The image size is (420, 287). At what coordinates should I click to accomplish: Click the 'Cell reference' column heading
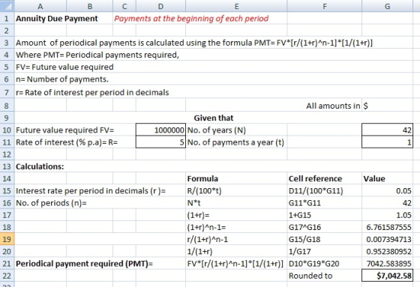point(315,178)
